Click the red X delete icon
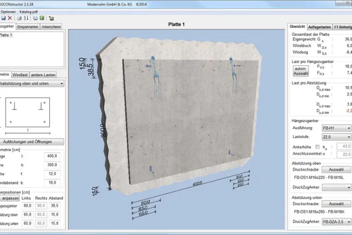Screen dimensions: 352x235 pyautogui.click(x=10, y=18)
